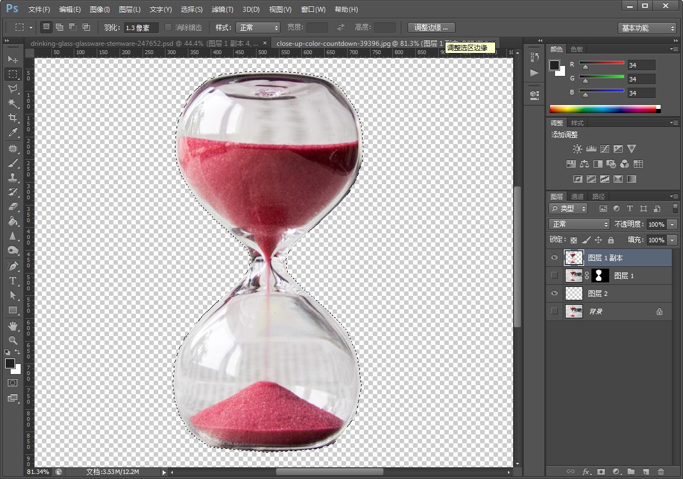Click the 调整边缘 button
This screenshot has height=479, width=683.
(x=431, y=27)
